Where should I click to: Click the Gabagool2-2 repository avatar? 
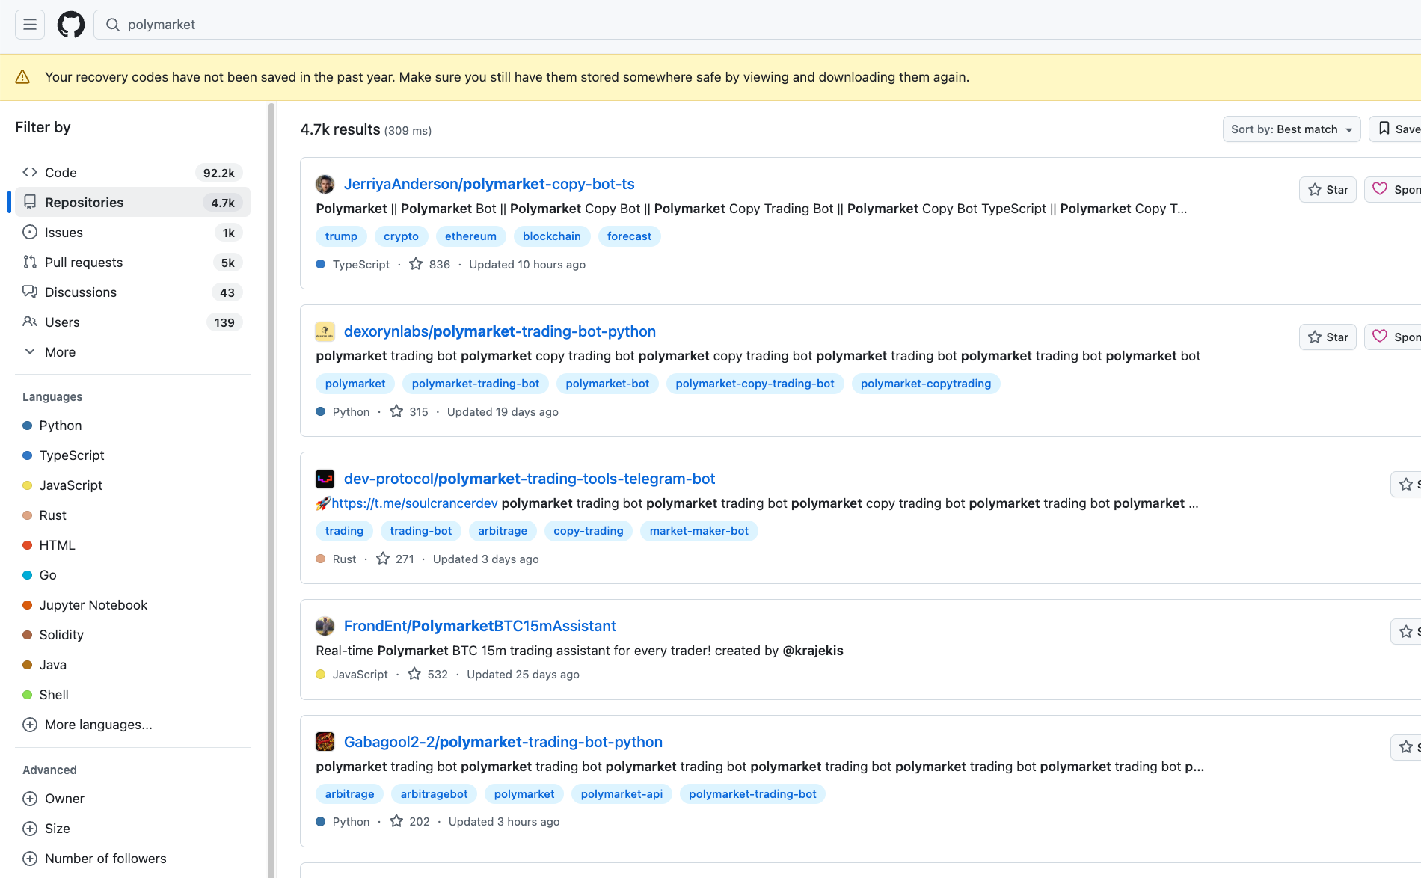click(325, 742)
